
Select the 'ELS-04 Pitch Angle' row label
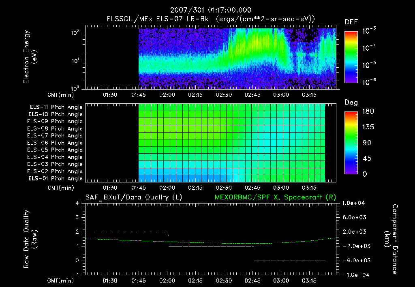click(x=55, y=157)
